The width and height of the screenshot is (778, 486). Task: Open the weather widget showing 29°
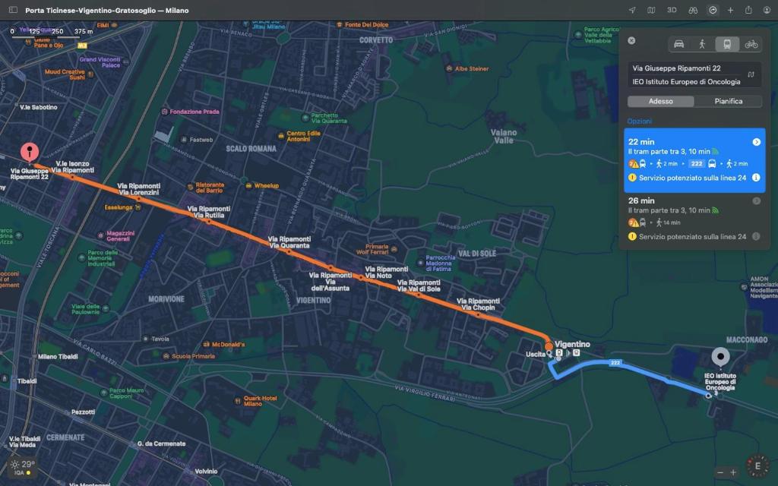pyautogui.click(x=22, y=467)
